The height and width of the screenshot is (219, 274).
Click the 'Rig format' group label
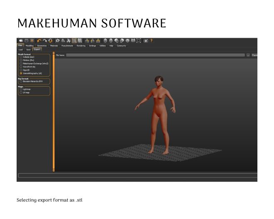[x=23, y=79]
